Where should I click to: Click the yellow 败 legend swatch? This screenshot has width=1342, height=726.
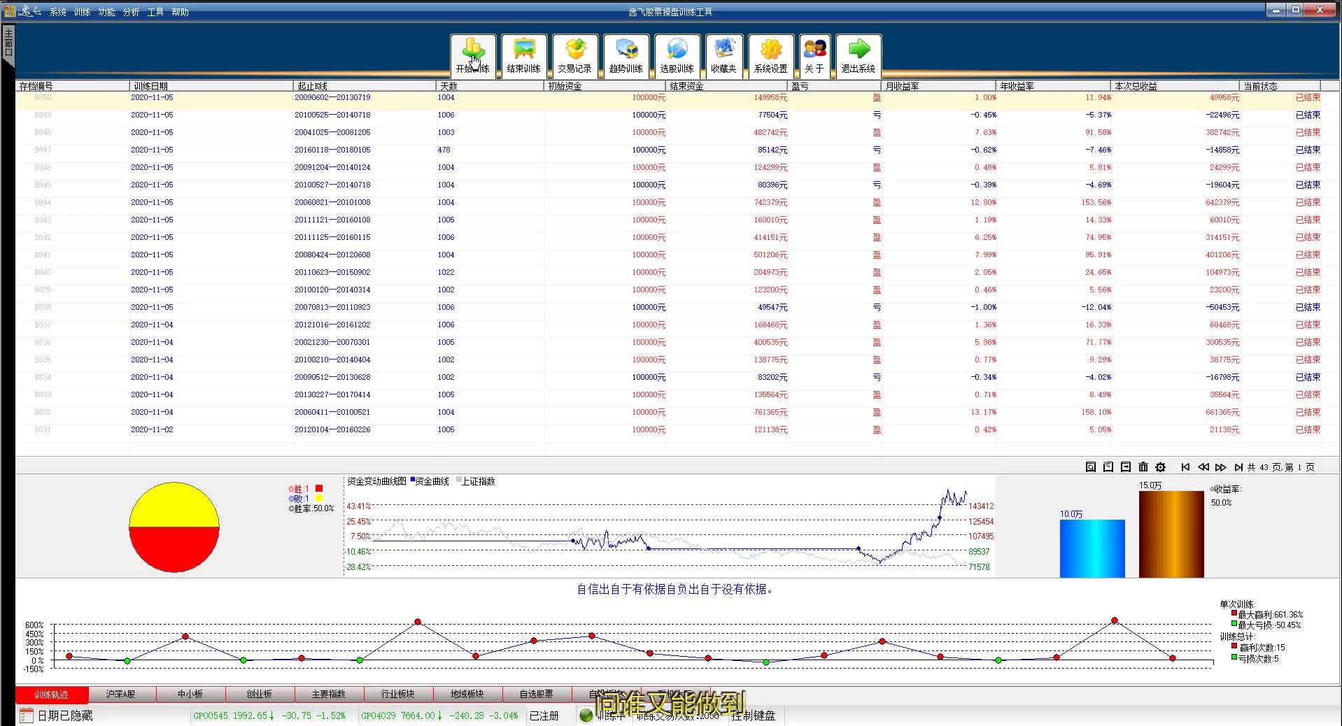319,498
